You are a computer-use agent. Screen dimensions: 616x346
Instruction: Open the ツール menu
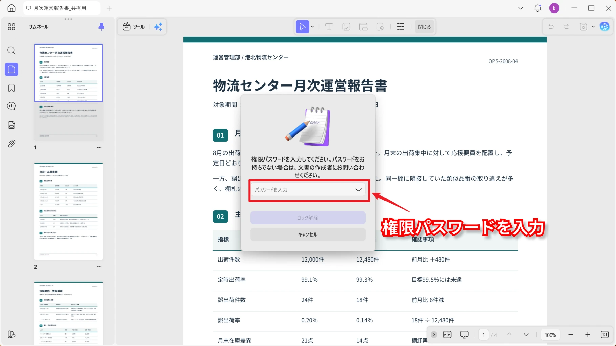tap(134, 27)
